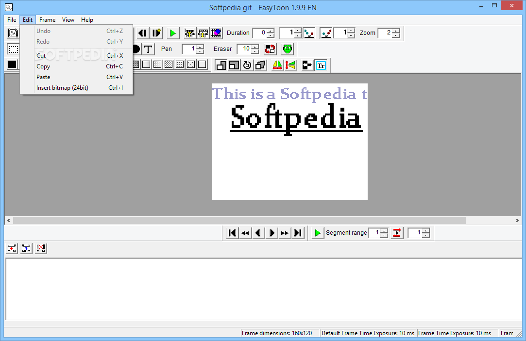Screen dimensions: 526x341
Task: Select the dashed rectangle selection tool
Action: (13, 49)
